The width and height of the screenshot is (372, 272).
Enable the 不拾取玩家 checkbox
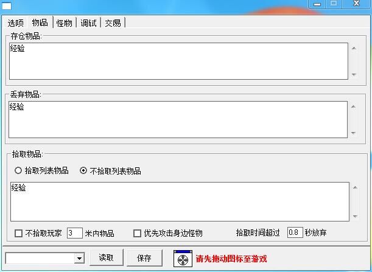point(18,233)
